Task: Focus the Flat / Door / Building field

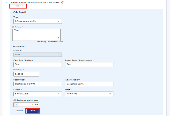Action: pyautogui.click(x=37, y=64)
